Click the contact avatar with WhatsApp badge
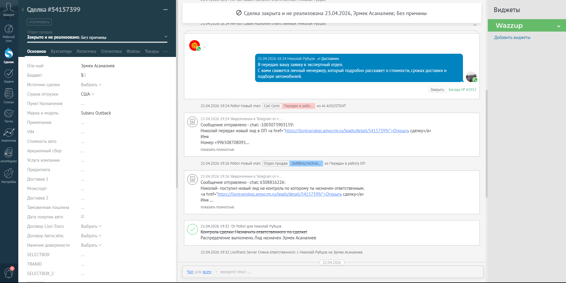The image size is (566, 283). (195, 45)
